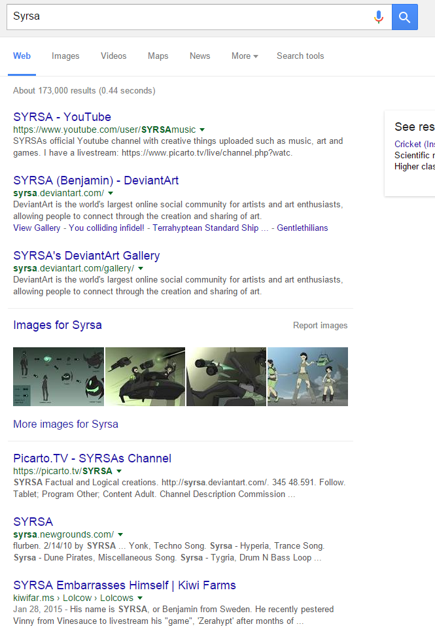
Task: Open SYRSA (Benjamin) - DeviantArt result
Action: coord(96,181)
